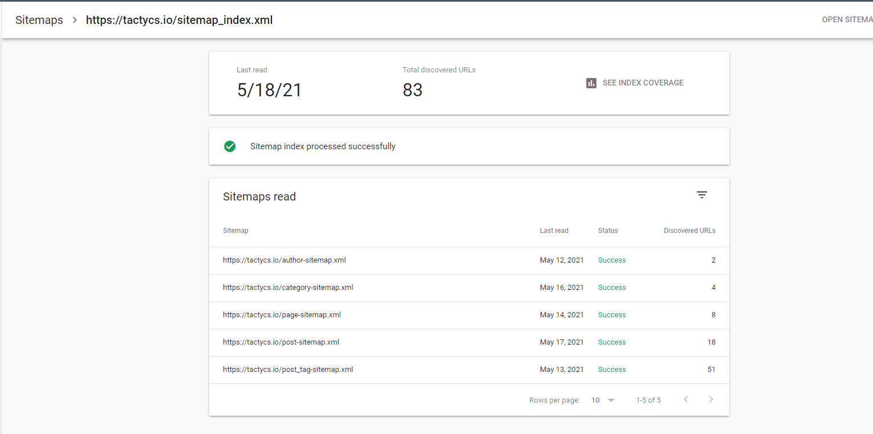Open the category-sitemap.xml row

point(288,288)
